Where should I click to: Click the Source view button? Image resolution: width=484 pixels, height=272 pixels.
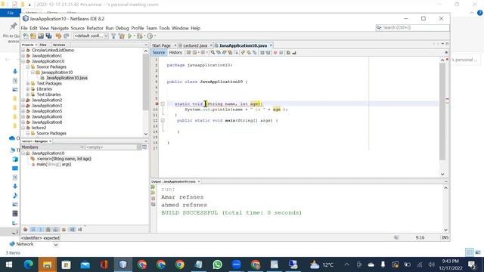click(x=159, y=53)
